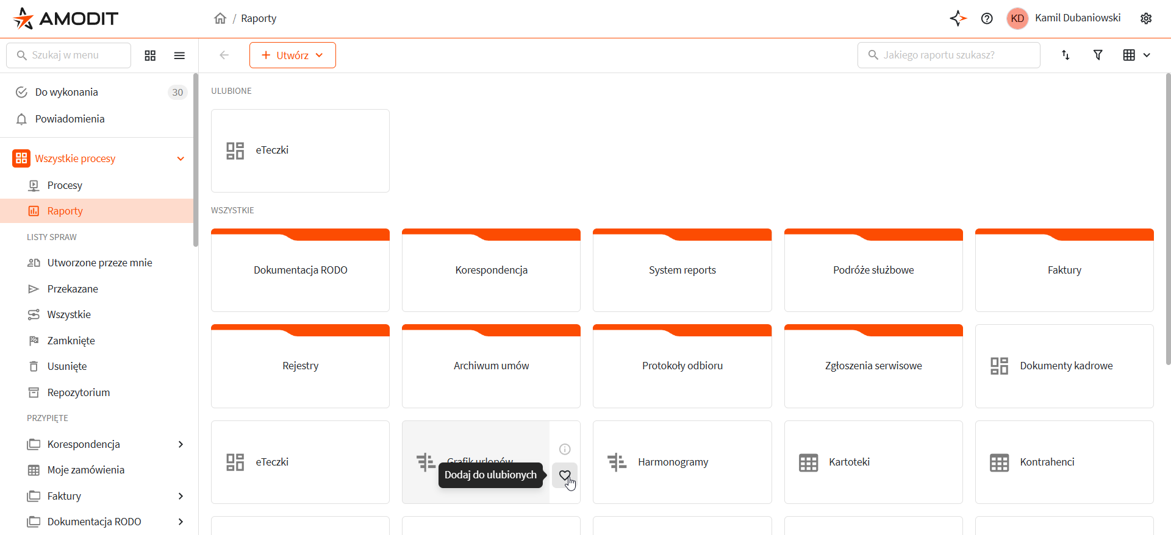This screenshot has width=1171, height=535.
Task: Open the report filter funnel icon
Action: click(1098, 55)
